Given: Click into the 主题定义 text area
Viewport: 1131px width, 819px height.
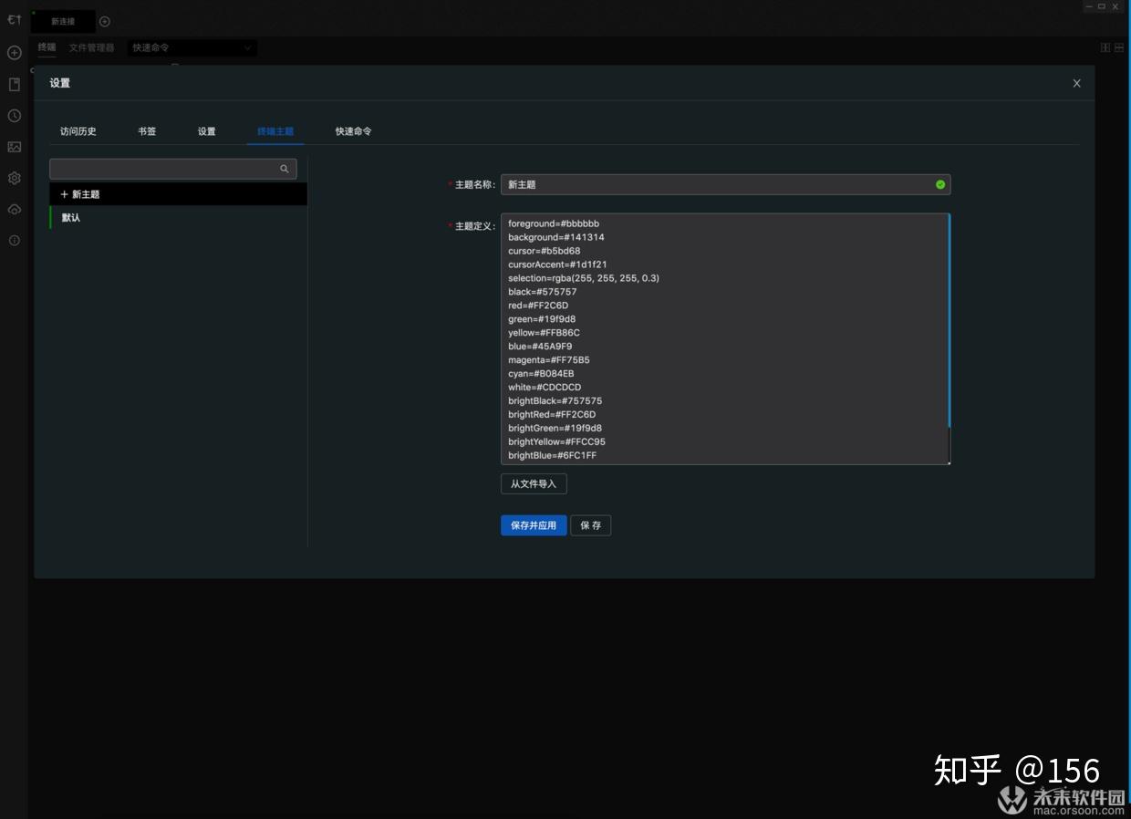Looking at the screenshot, I should click(725, 339).
